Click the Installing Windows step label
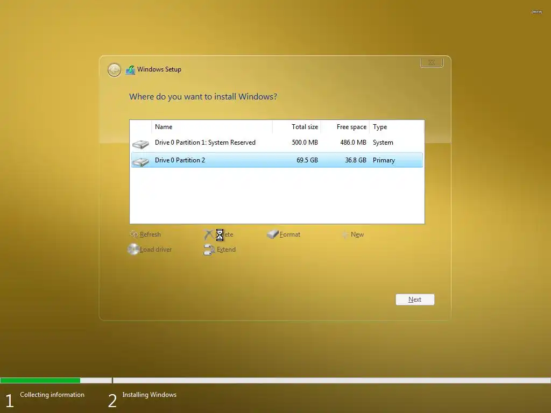This screenshot has width=551, height=413. click(x=150, y=395)
